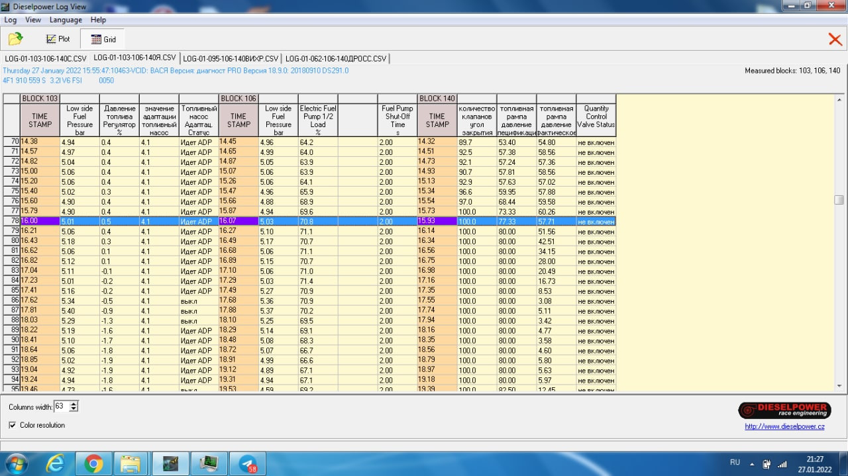Decrease Columns width with down arrow
848x476 pixels.
point(73,408)
